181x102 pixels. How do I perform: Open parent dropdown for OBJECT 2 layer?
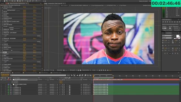[87, 89]
